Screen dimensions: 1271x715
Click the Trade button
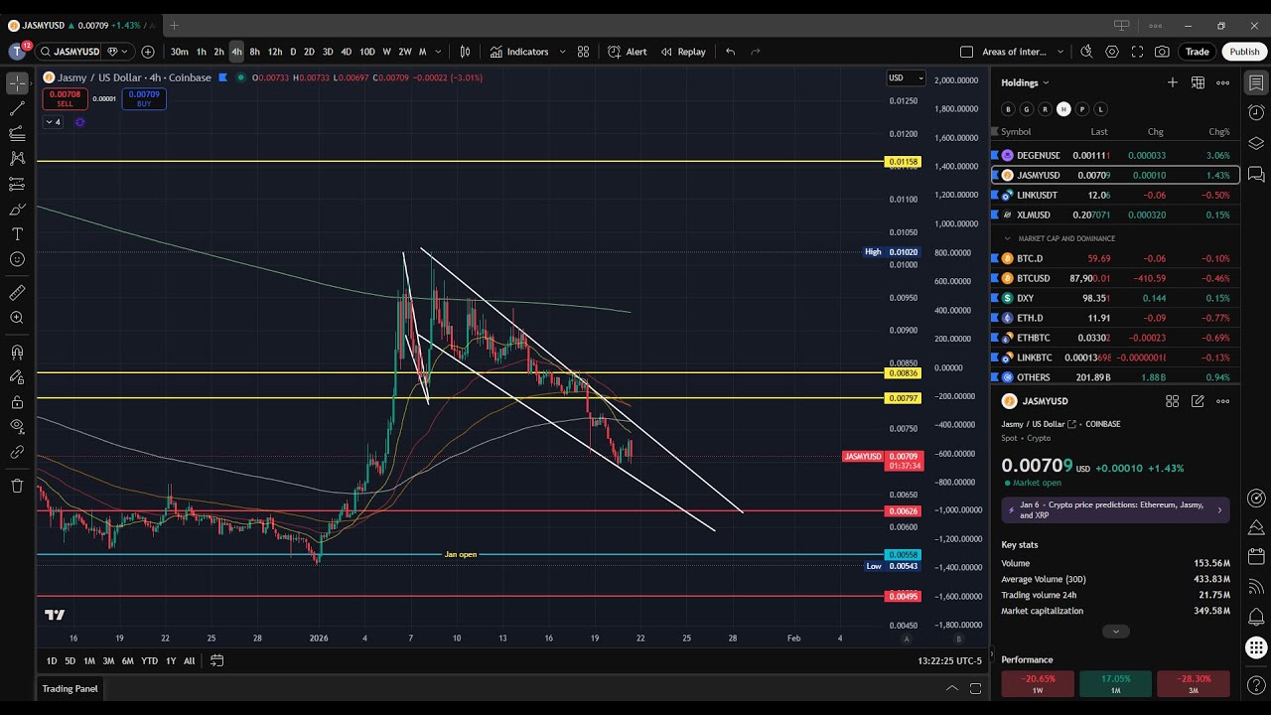pos(1197,52)
